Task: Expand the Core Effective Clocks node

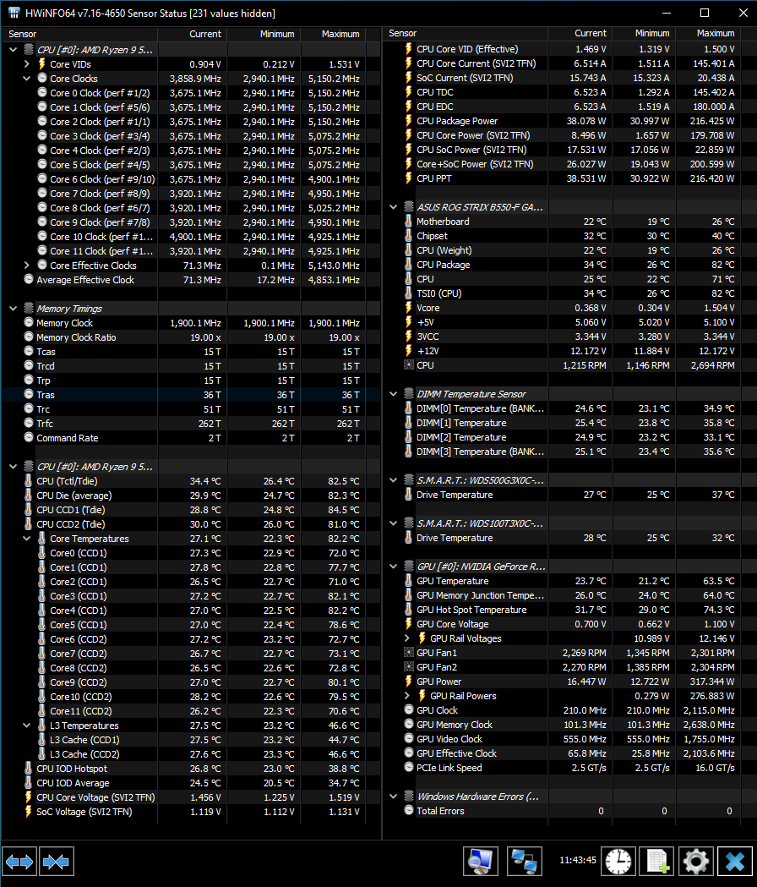Action: [x=27, y=266]
